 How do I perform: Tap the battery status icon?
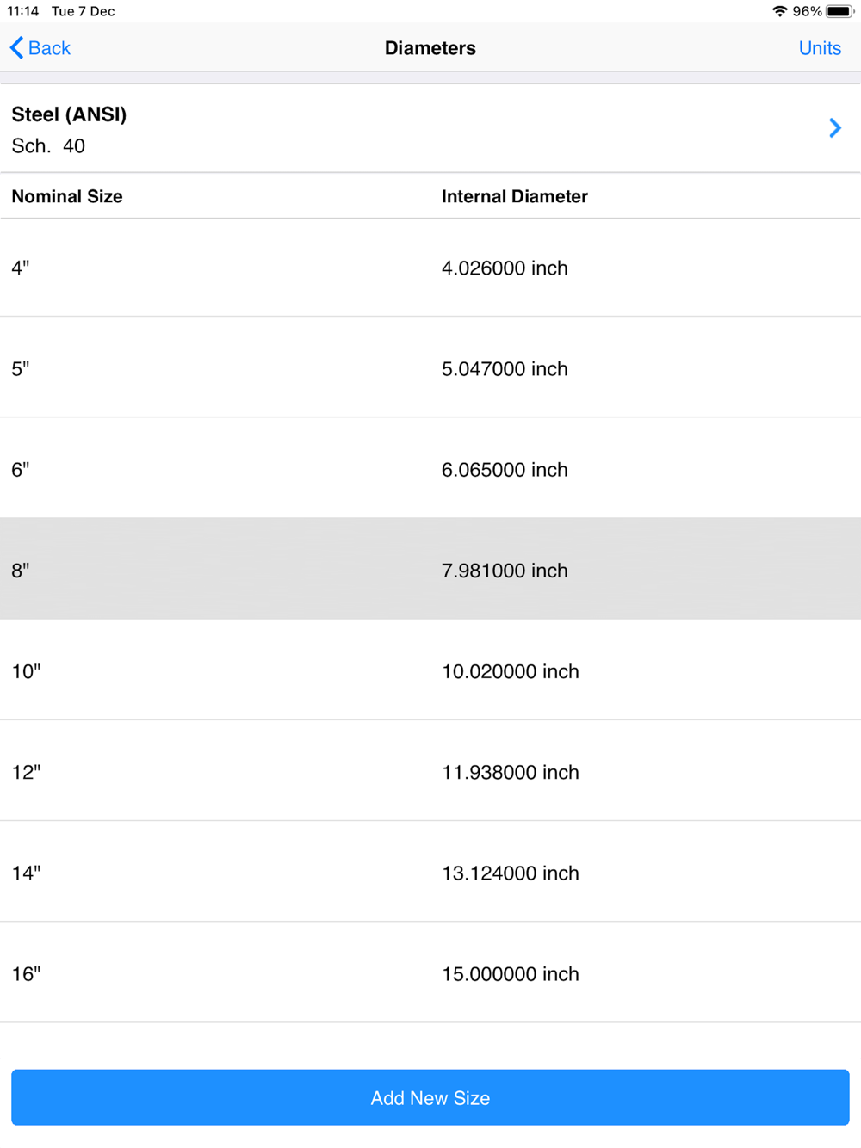pos(839,11)
